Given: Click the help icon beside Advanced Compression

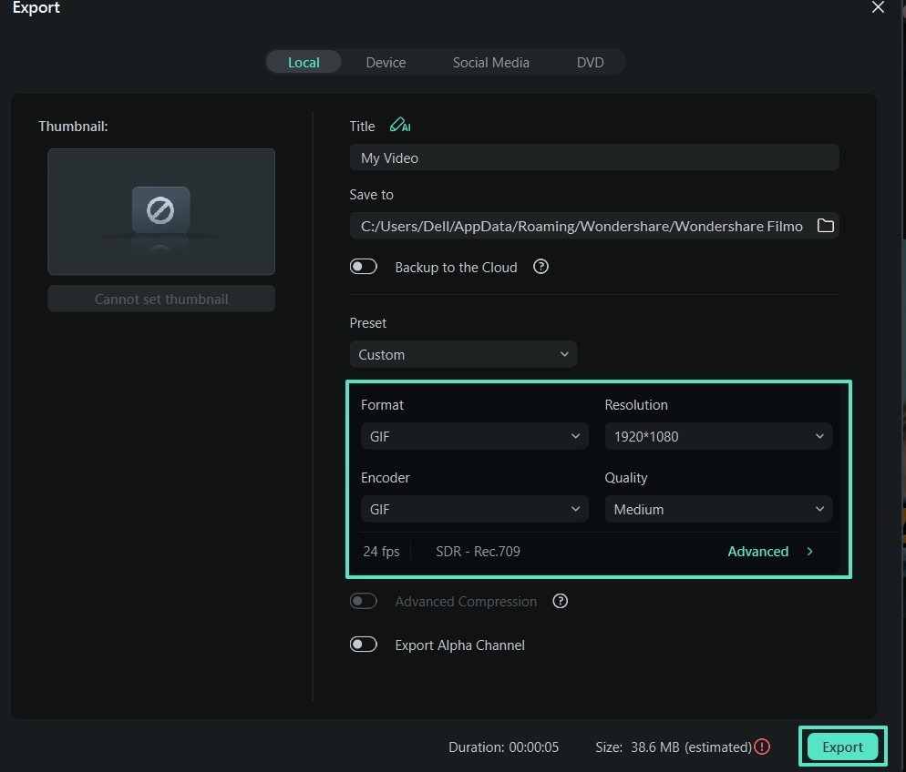Looking at the screenshot, I should [x=560, y=601].
